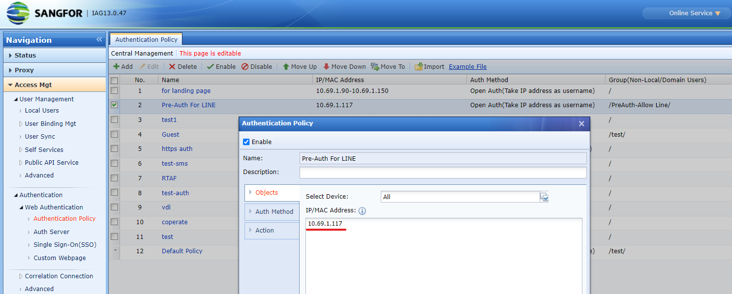Click the red Move Down arrow

[x=326, y=67]
